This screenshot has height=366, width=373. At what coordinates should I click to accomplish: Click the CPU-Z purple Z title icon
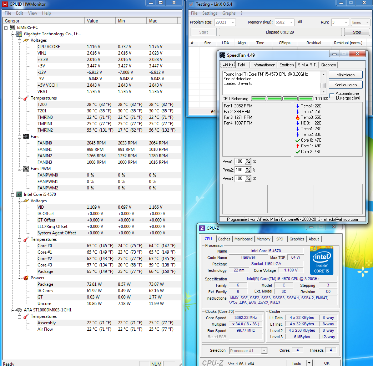[x=202, y=228]
